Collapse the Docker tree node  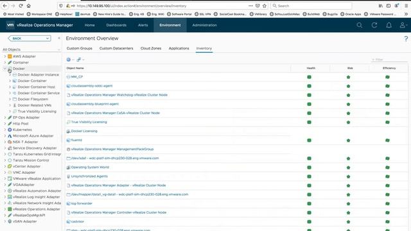[x=4, y=69]
